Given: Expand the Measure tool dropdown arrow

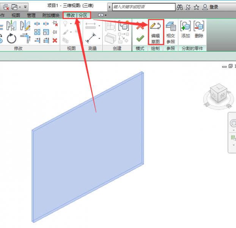Looking at the screenshot, I should coord(99,26).
